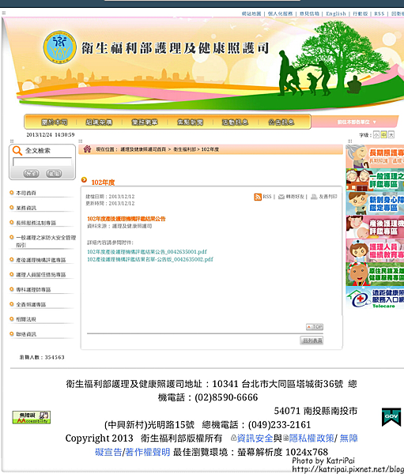Click the right advanced-search button under search box

54,174
